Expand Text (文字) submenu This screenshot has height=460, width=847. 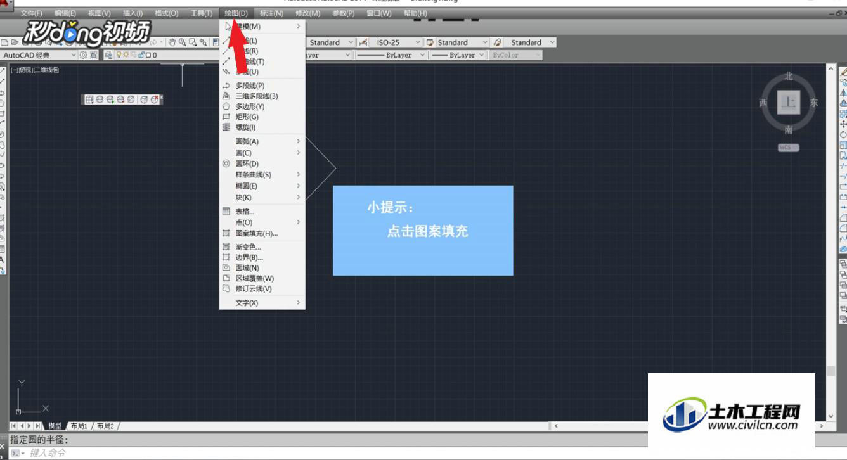point(262,303)
